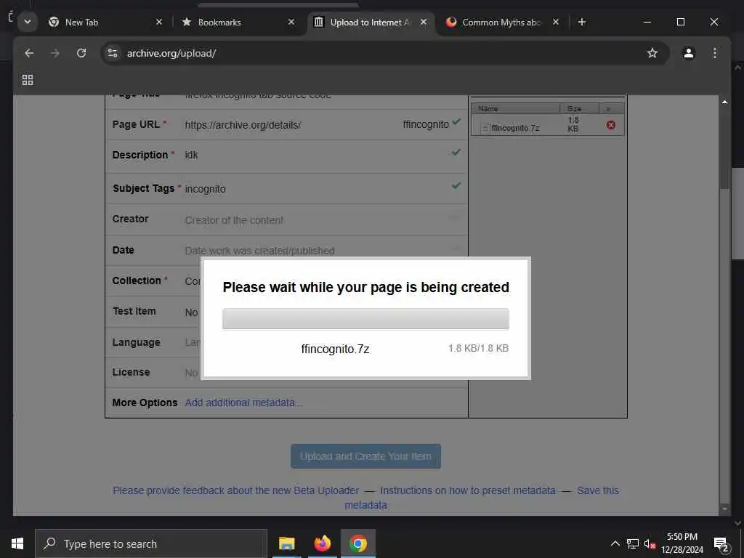Click the Subject Tags green checkmark
The width and height of the screenshot is (744, 558).
(456, 185)
